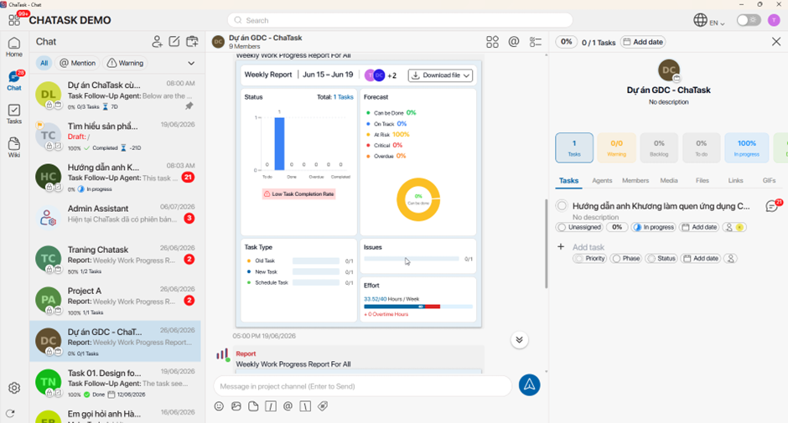Click the backslash icon in message toolbar

point(305,406)
